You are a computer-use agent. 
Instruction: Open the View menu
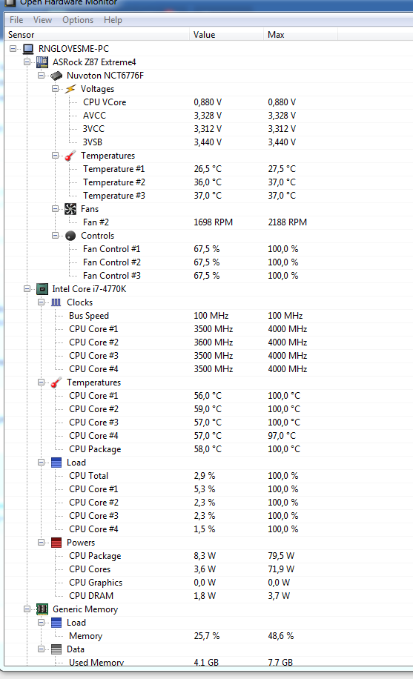point(42,20)
